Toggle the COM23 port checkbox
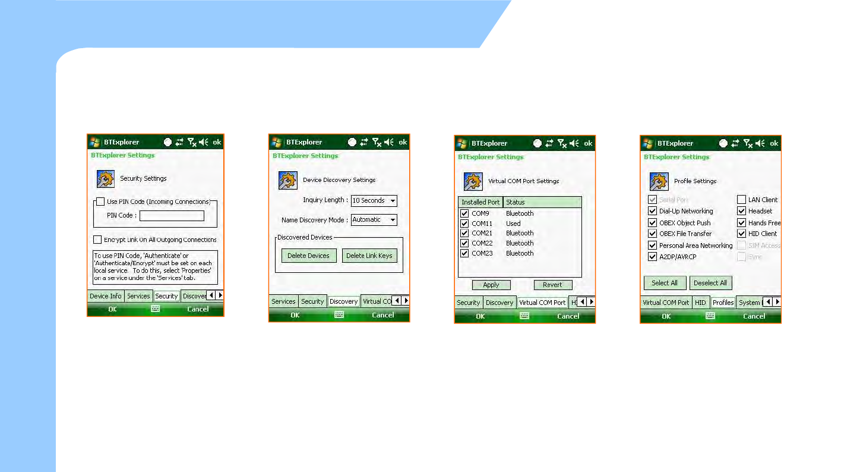 coord(464,253)
